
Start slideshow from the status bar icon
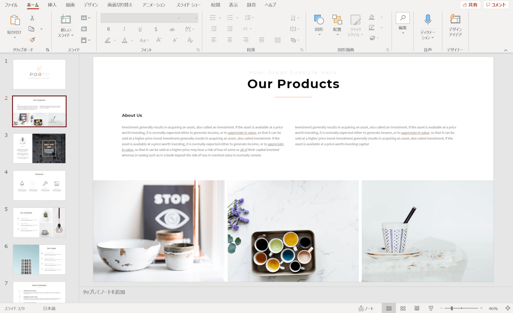431,308
